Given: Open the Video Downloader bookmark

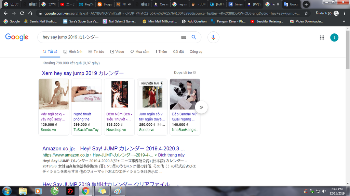Looking at the screenshot, I should pos(307,21).
